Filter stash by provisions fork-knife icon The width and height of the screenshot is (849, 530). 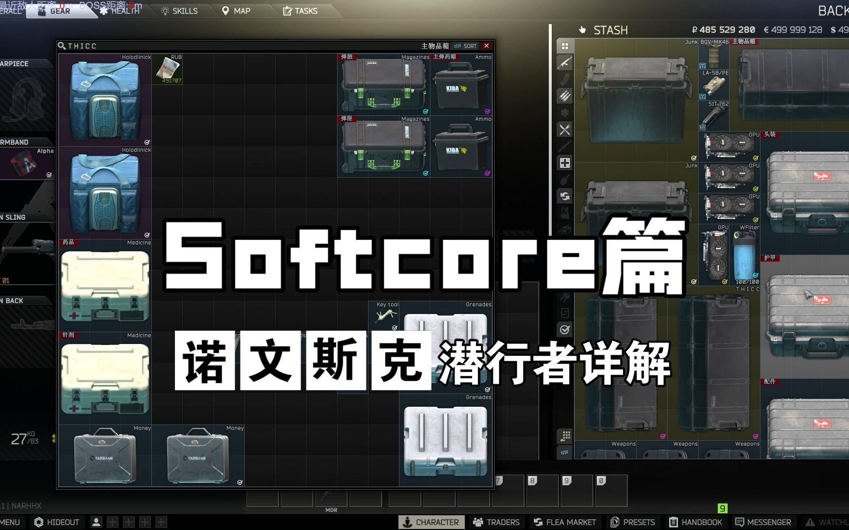click(565, 130)
